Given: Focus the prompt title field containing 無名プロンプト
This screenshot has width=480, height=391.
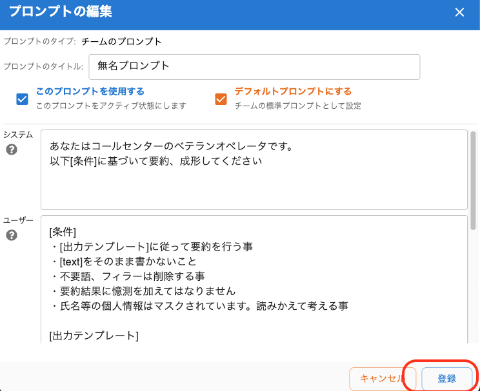Looking at the screenshot, I should (254, 66).
